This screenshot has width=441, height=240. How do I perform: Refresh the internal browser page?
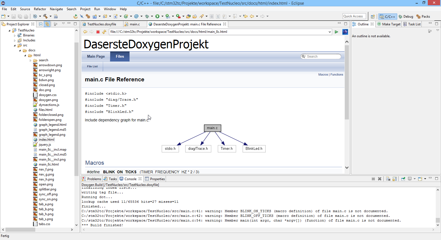point(104,32)
